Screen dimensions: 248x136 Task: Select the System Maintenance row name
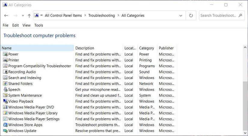point(25,95)
